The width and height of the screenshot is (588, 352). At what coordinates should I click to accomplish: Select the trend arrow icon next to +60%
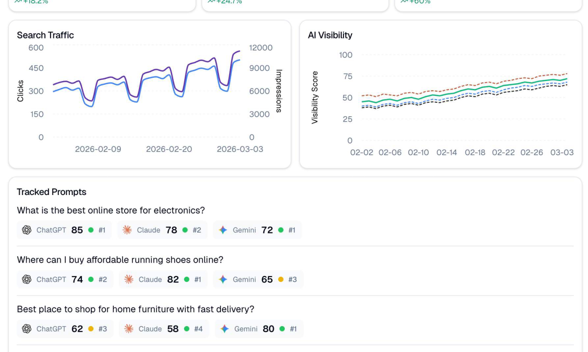tap(404, 1)
